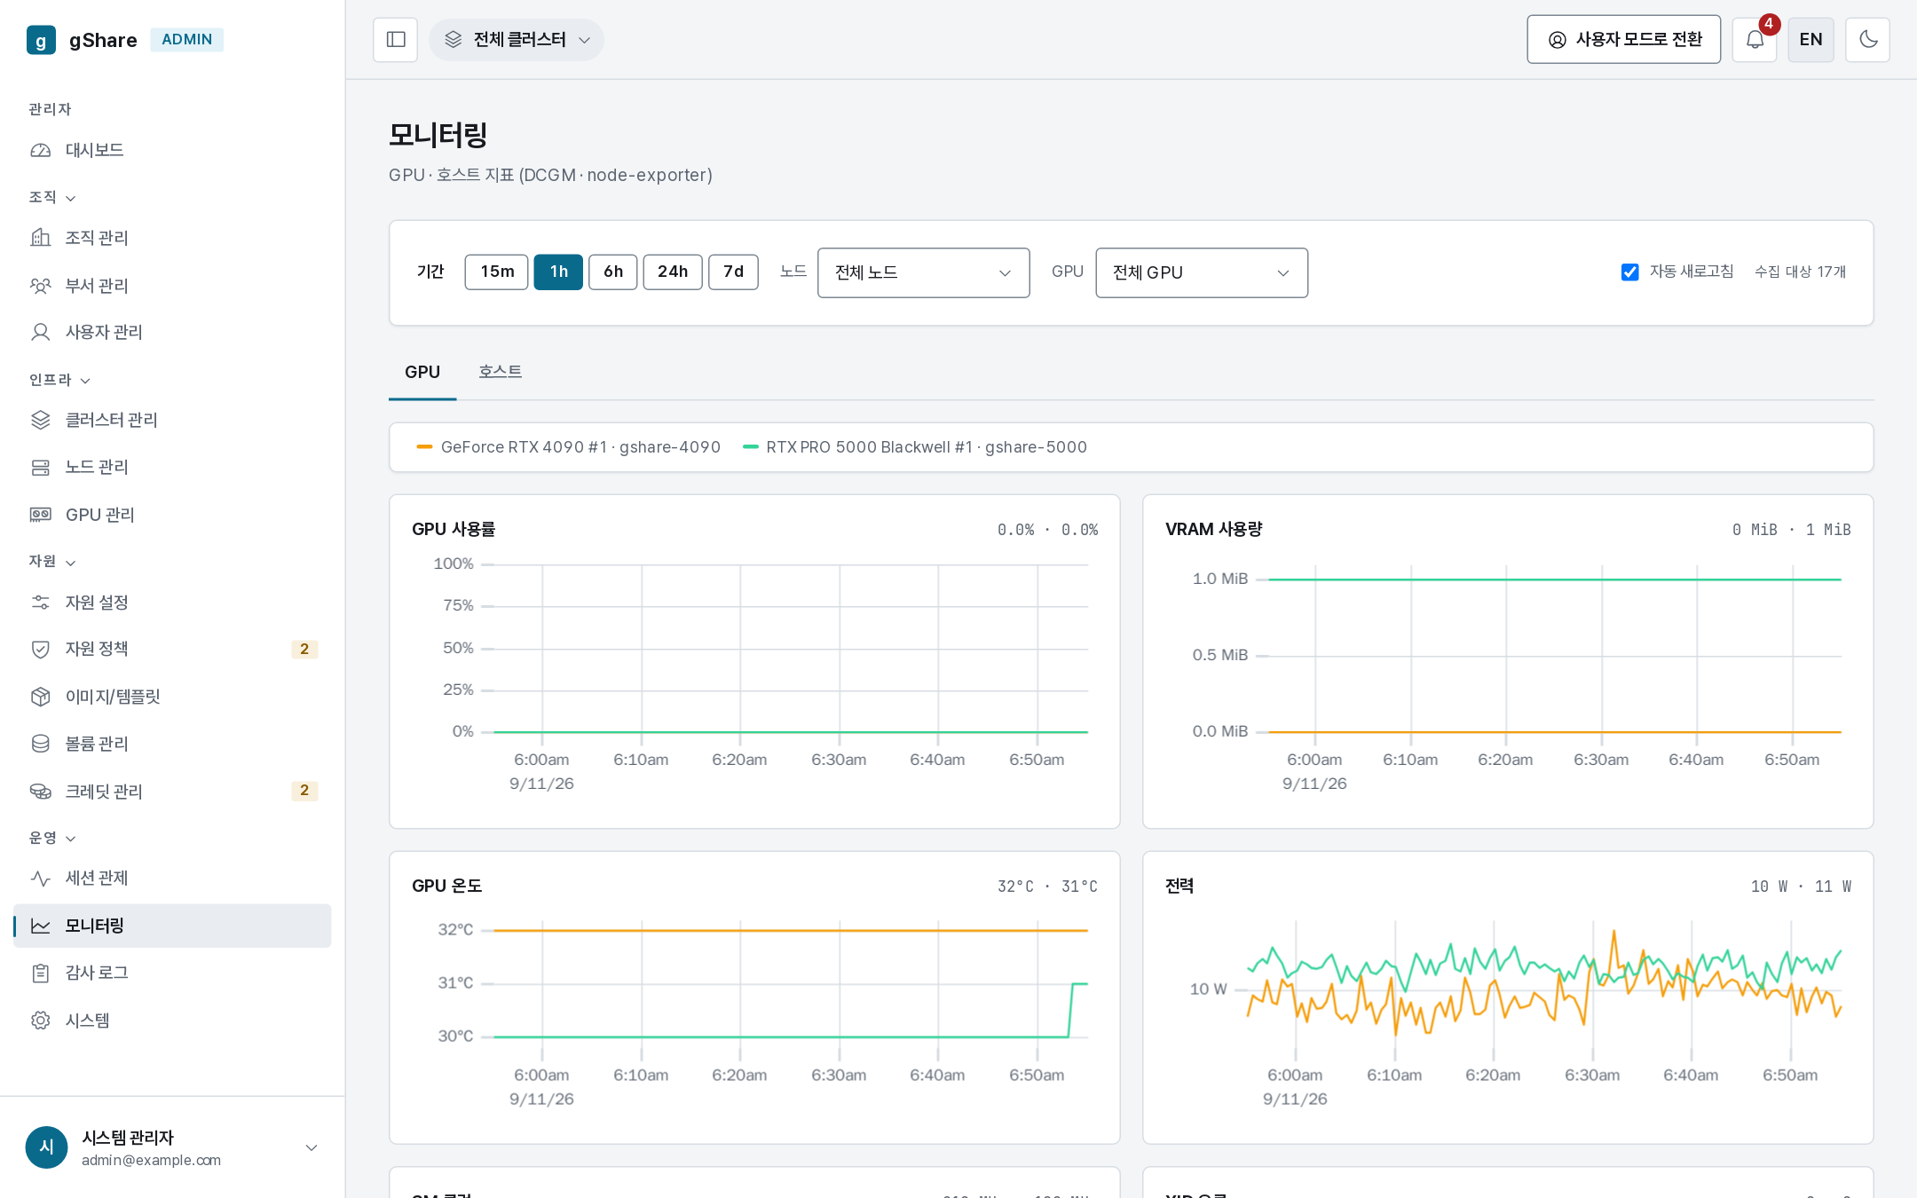Collapse the 조직 sidebar section
1917x1198 pixels.
[52, 197]
